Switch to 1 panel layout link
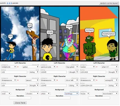 (x=7, y=3)
